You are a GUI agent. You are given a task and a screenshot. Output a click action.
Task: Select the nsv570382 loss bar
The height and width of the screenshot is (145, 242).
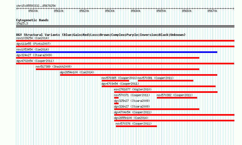177,98
